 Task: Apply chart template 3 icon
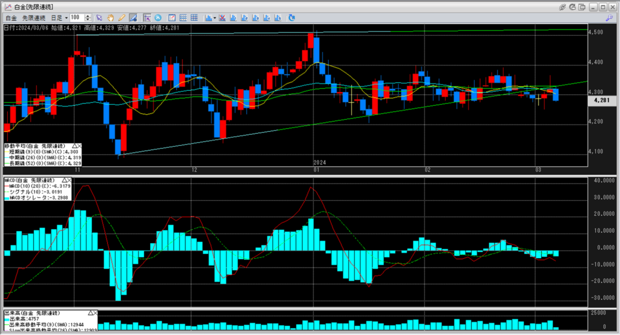coord(256,18)
